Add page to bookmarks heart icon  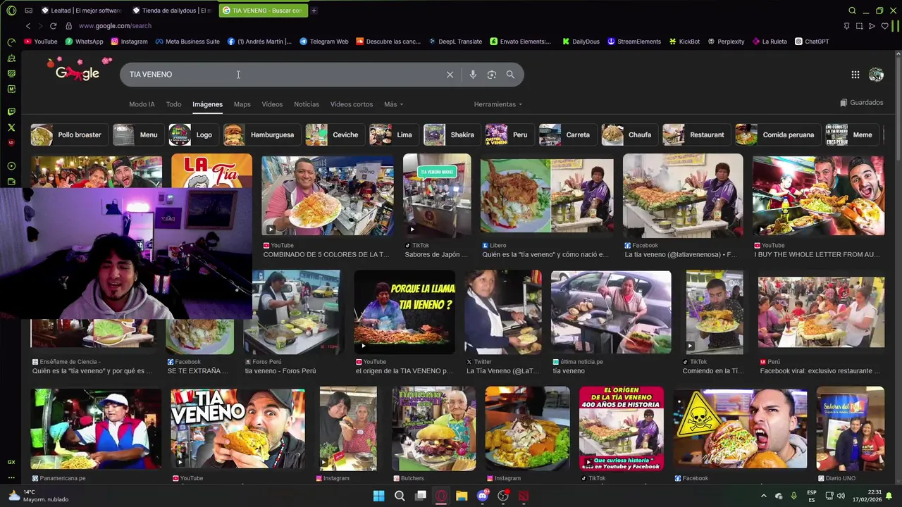[x=884, y=26]
